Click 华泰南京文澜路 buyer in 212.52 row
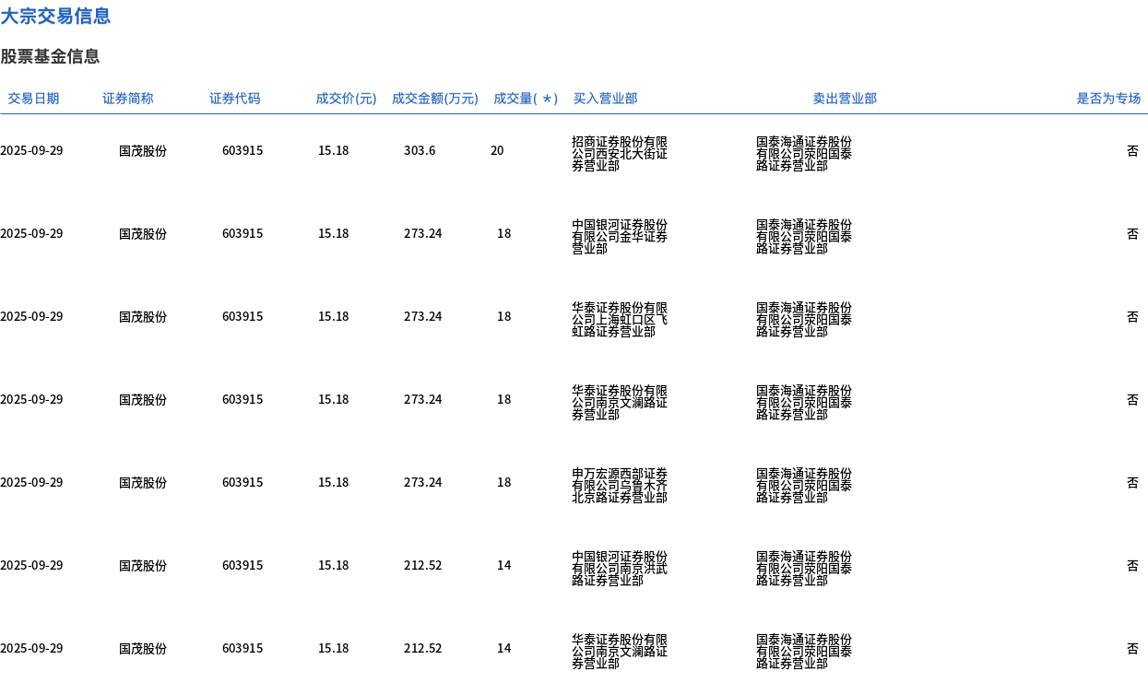Screen dimensions: 1148x695 point(620,652)
